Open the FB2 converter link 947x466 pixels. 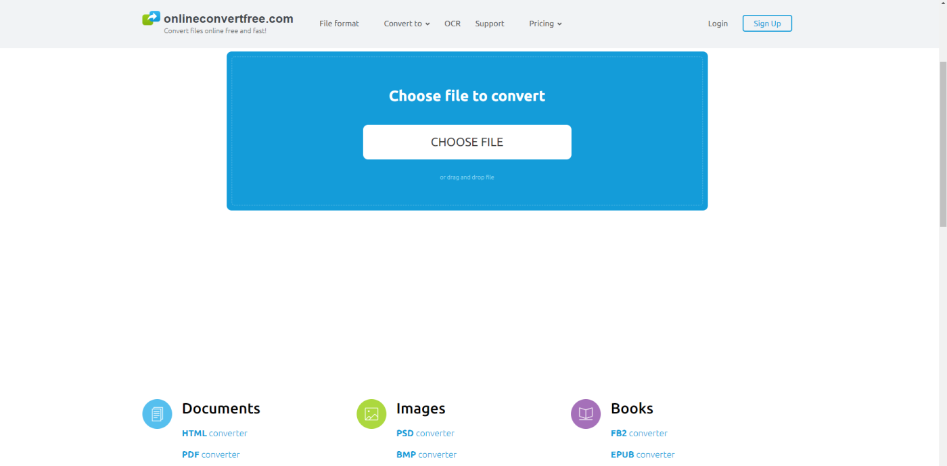pos(639,434)
